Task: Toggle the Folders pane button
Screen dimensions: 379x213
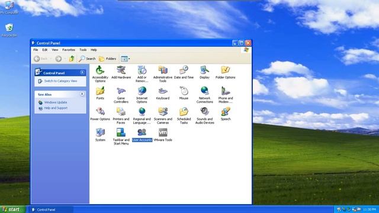Action: 108,59
